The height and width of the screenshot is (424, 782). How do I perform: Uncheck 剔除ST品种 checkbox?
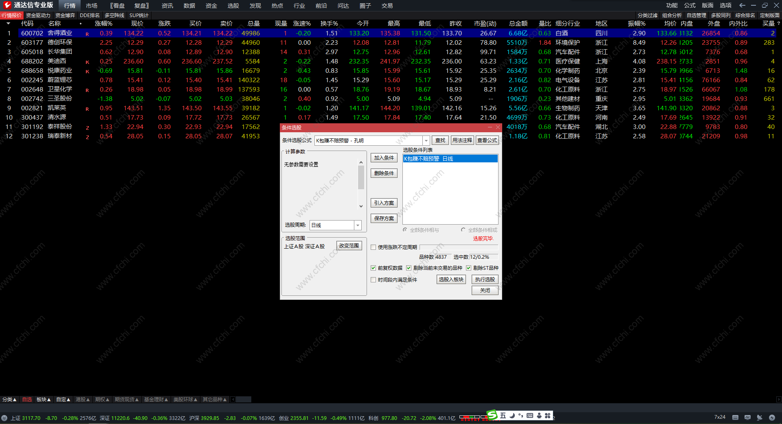(x=468, y=268)
